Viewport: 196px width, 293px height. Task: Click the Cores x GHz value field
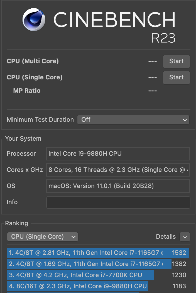118,170
